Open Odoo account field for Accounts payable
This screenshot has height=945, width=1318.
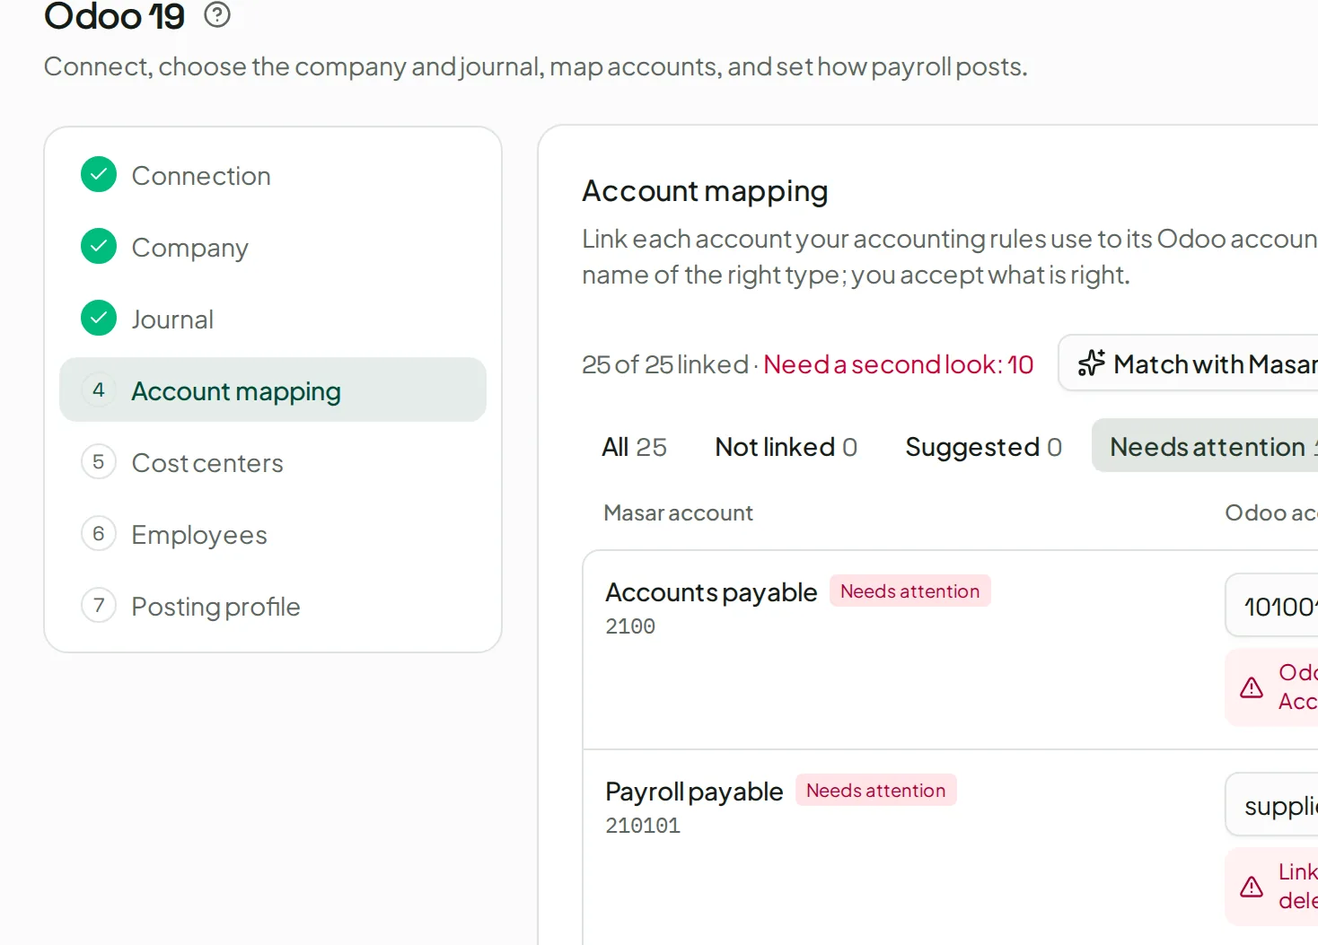point(1271,606)
